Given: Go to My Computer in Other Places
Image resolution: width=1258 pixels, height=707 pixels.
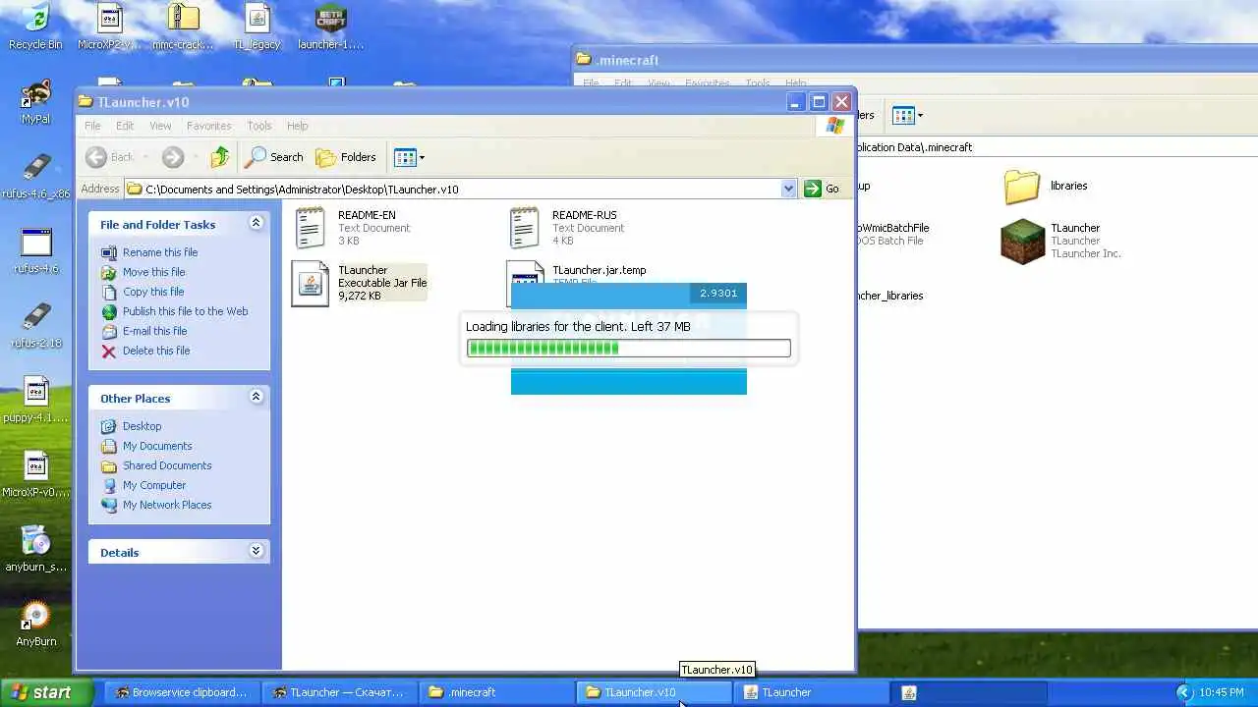Looking at the screenshot, I should [x=154, y=485].
